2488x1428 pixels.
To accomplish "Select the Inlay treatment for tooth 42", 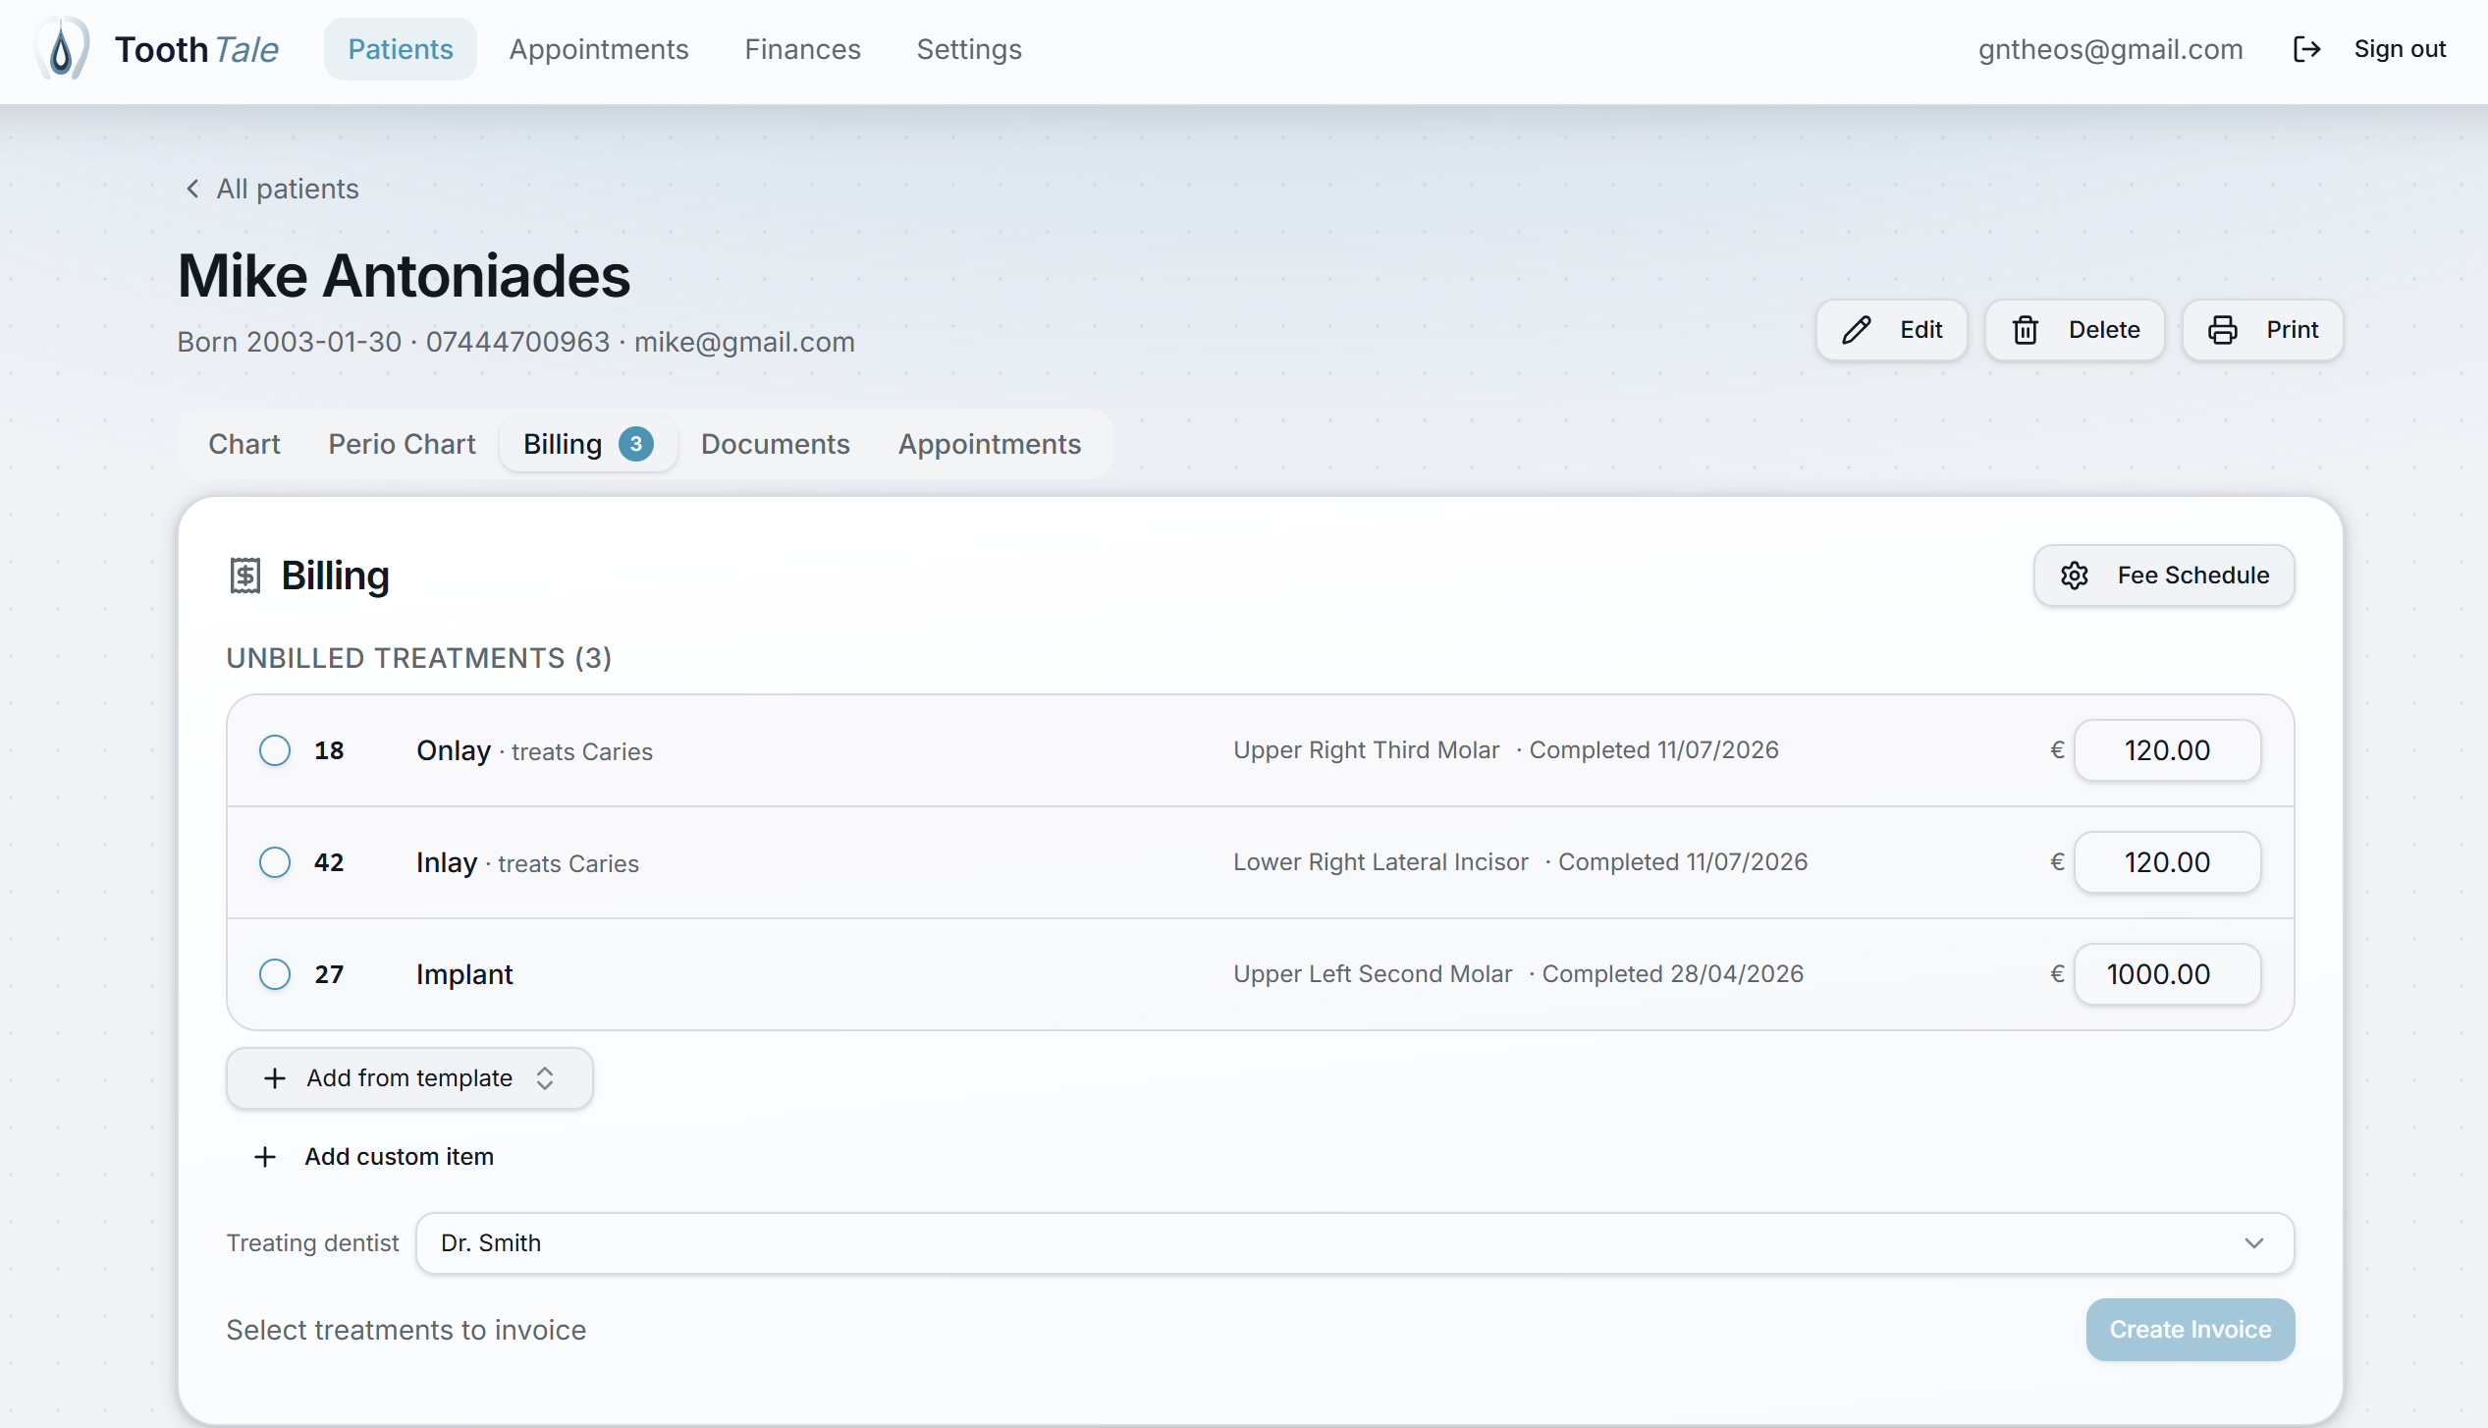I will click(x=275, y=862).
